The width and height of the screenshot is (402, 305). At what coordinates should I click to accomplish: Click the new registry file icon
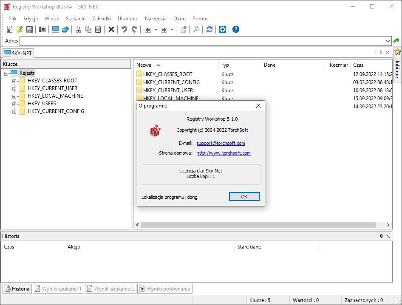(x=9, y=29)
